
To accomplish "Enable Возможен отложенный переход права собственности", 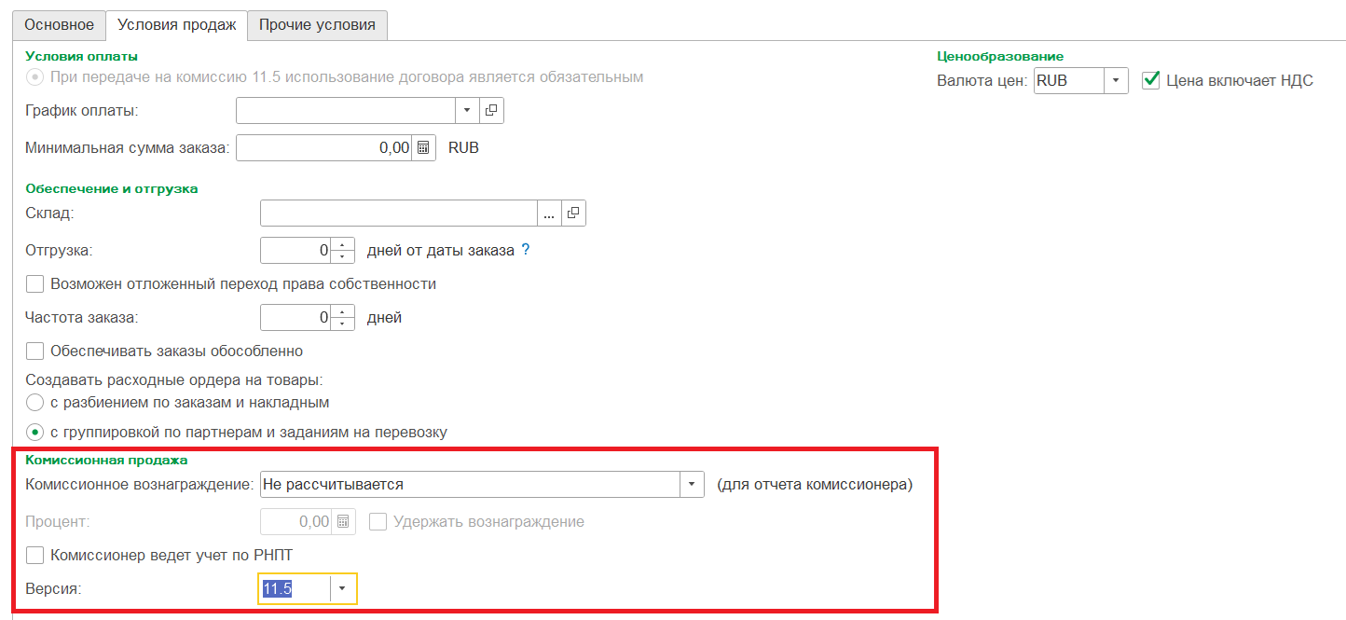I will [x=35, y=283].
